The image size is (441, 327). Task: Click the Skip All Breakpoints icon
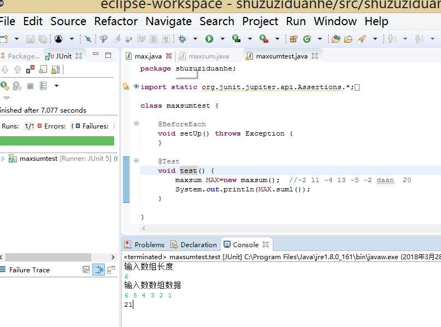88,39
